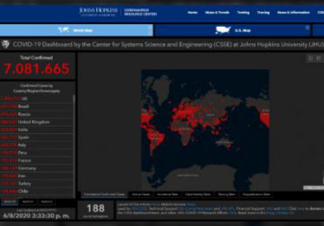
Task: Click the bookmark icon at map top-right
Action: pos(311,58)
